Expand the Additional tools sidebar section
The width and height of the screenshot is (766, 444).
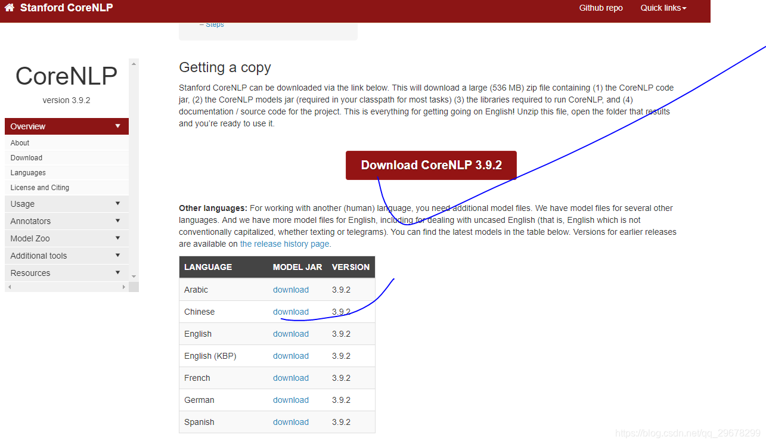67,256
